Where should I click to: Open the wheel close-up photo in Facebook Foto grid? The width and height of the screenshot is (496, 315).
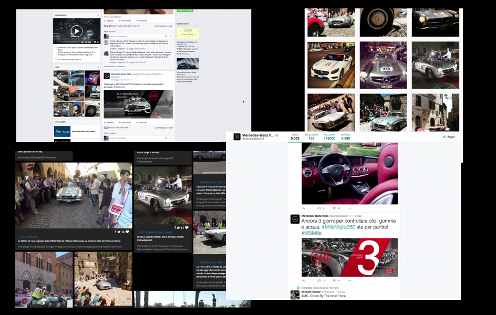92,109
